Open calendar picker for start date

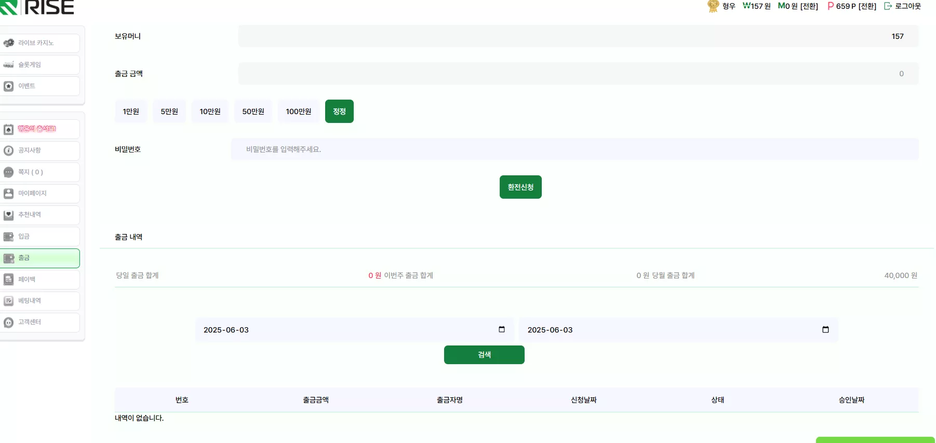point(502,329)
